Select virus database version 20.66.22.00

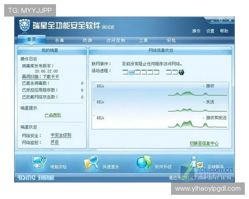pos(46,71)
